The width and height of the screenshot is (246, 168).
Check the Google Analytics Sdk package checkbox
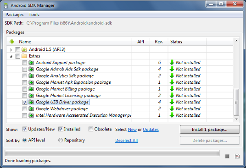[25, 76]
